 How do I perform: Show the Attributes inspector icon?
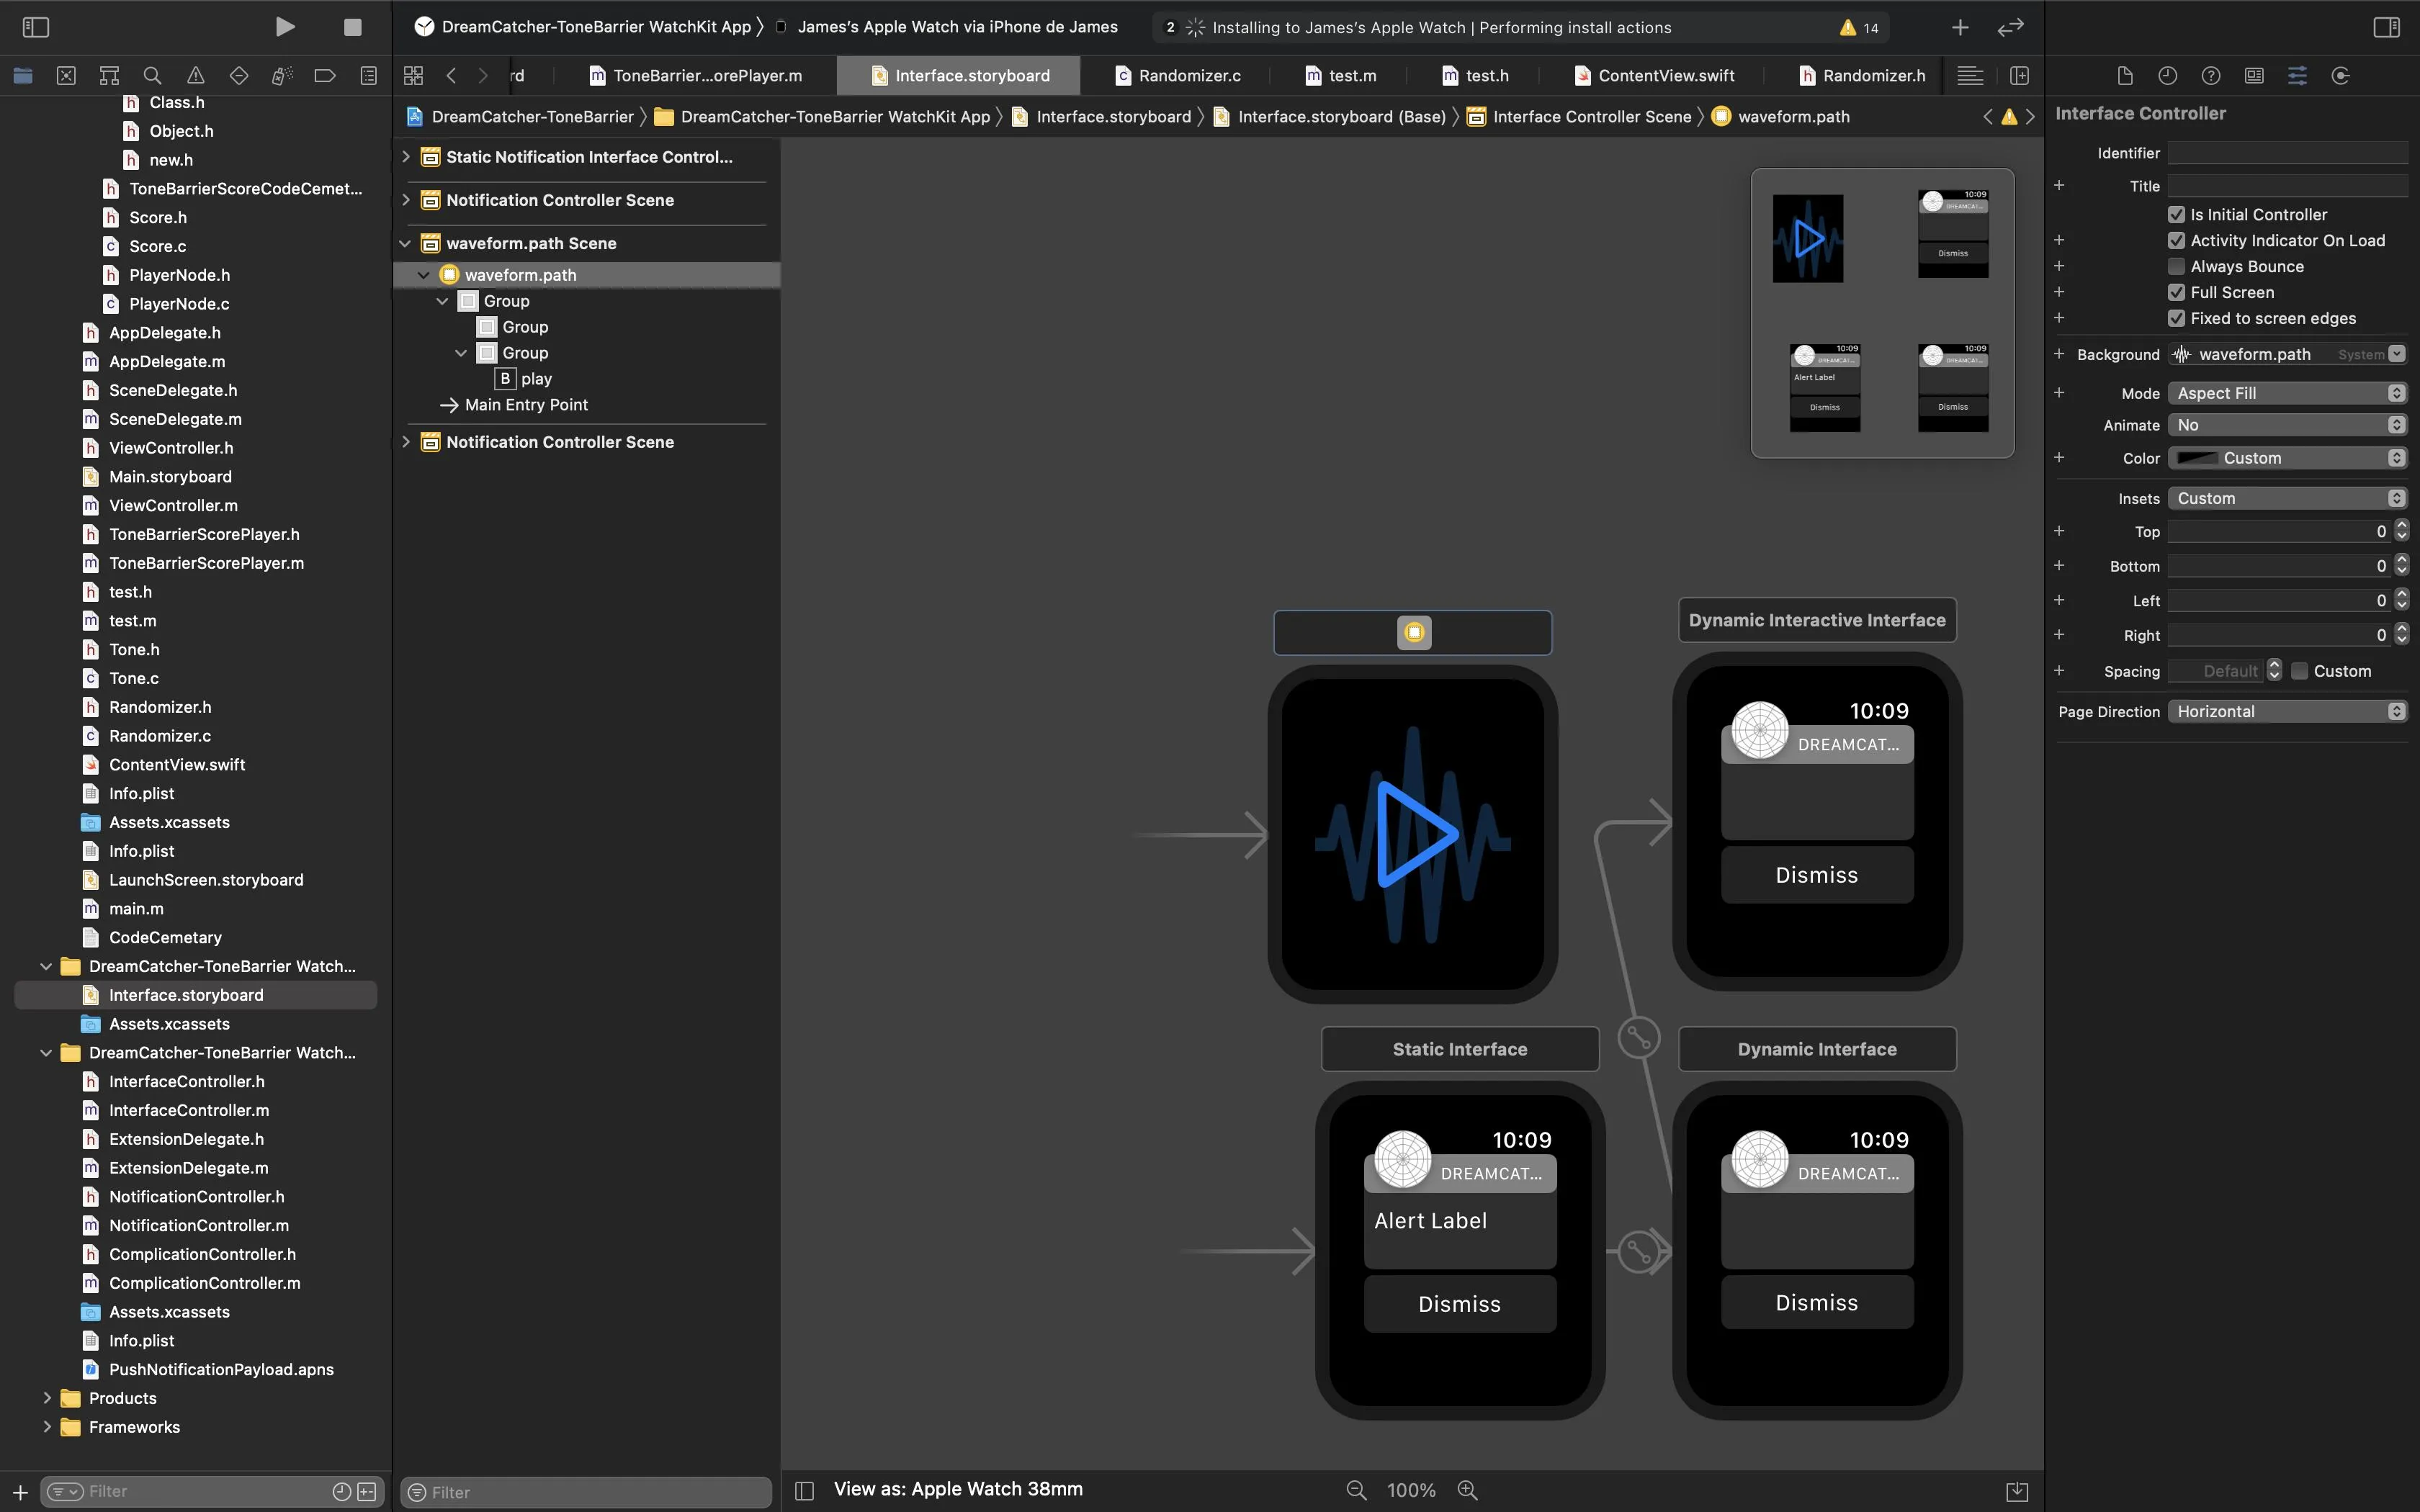[x=2297, y=75]
